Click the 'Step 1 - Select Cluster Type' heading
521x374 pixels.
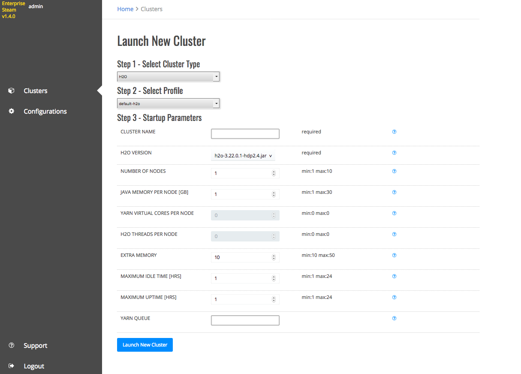coord(159,64)
